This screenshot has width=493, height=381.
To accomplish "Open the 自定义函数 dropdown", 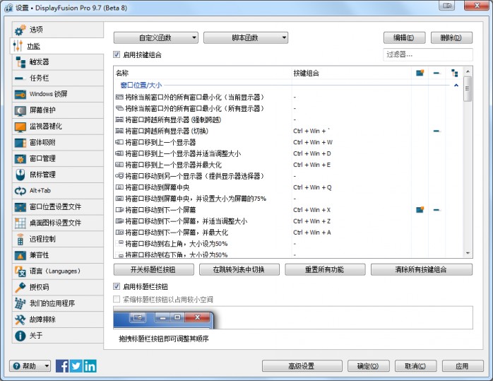I will [156, 37].
